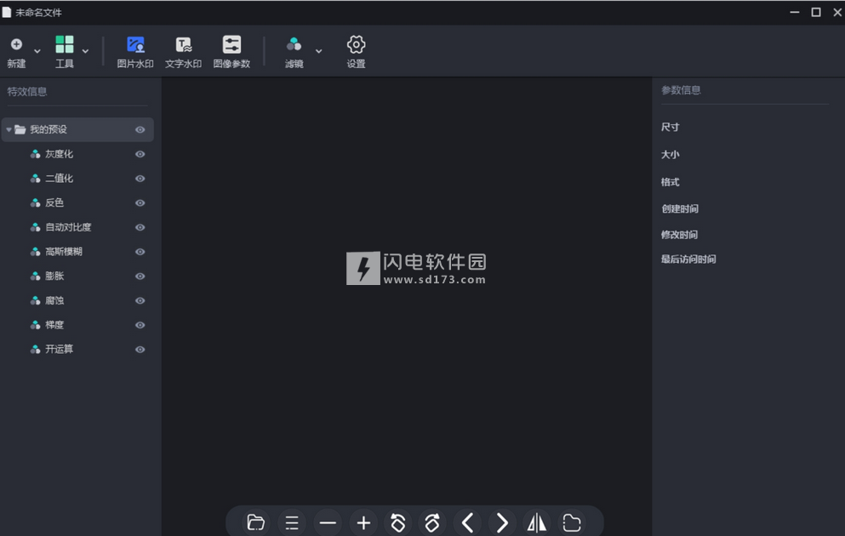Select the 自动对比度 preset
The height and width of the screenshot is (536, 845).
coord(68,227)
